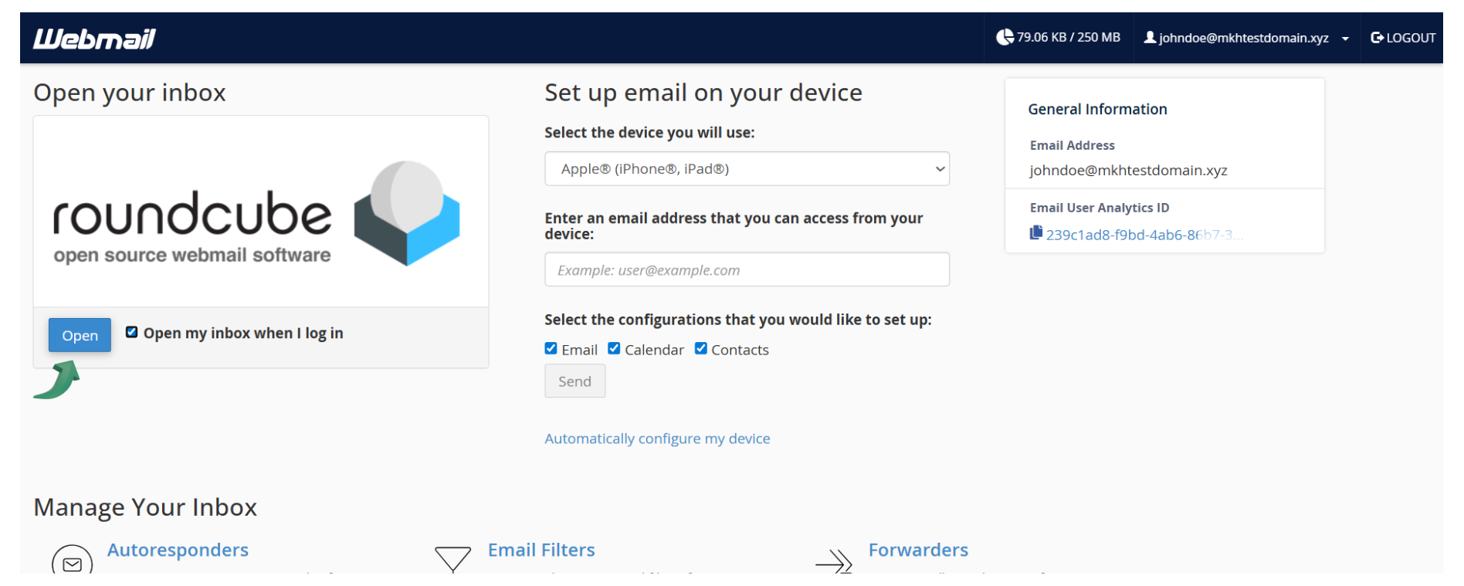Toggle the Contacts configuration checkbox
Image resolution: width=1464 pixels, height=586 pixels.
click(700, 349)
